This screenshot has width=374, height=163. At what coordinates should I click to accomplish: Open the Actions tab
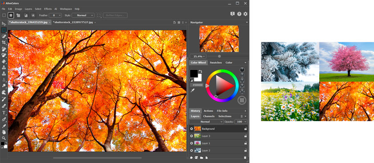click(208, 111)
